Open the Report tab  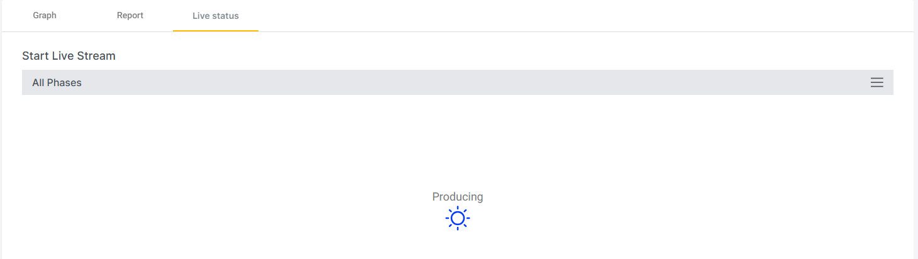tap(130, 16)
